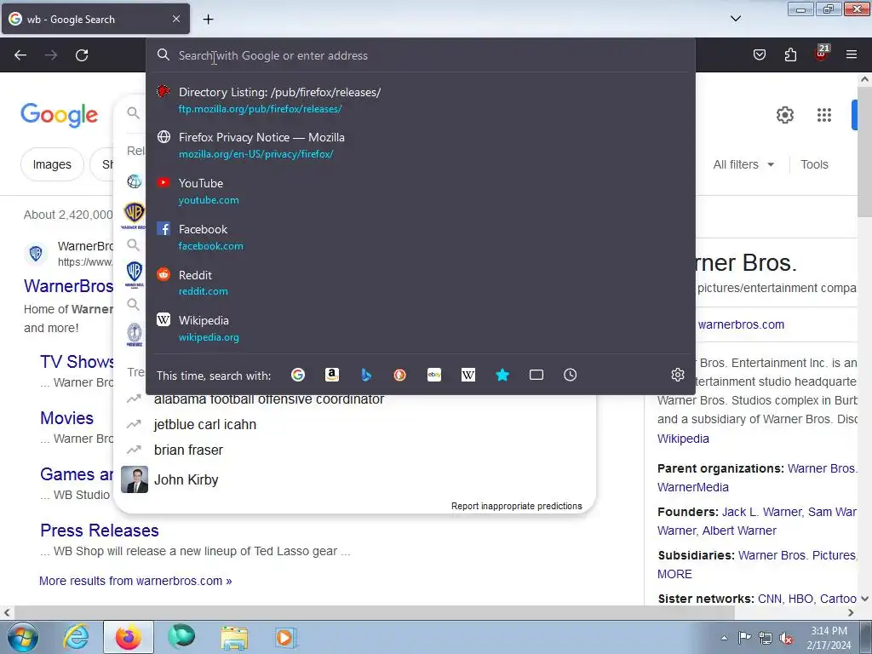The image size is (872, 654).
Task: Search this time with DuckDuckGo icon
Action: coord(400,375)
